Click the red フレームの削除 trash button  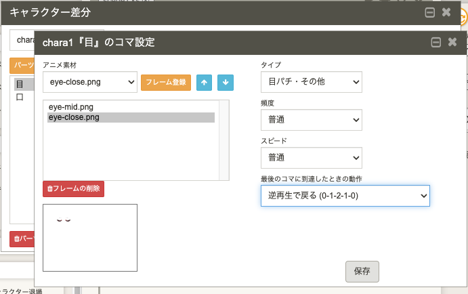tap(73, 189)
